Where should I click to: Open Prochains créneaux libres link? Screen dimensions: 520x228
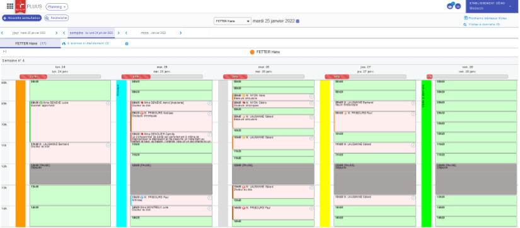(x=485, y=18)
